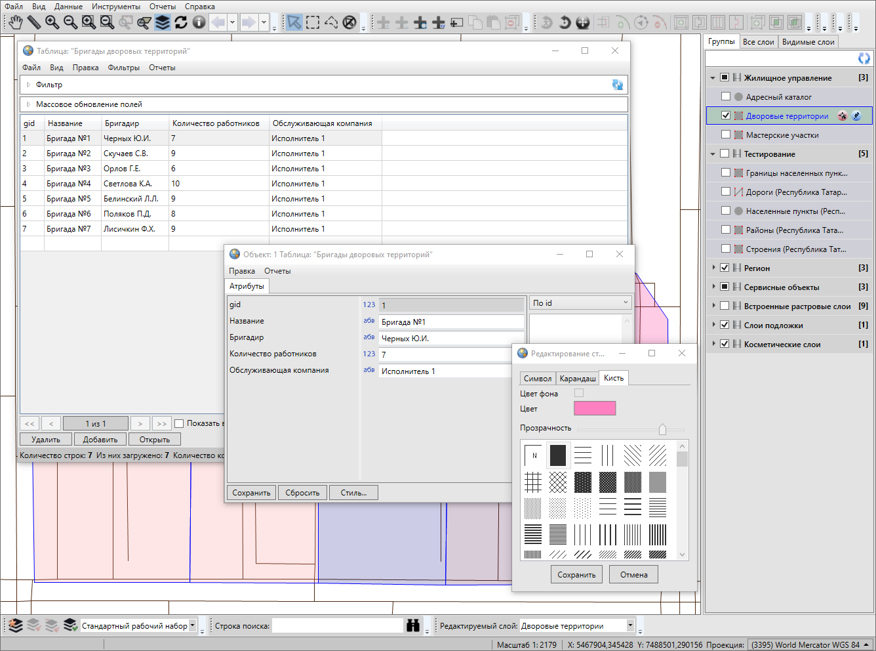Choose the rectangle selection tool
The image size is (876, 651).
[313, 23]
